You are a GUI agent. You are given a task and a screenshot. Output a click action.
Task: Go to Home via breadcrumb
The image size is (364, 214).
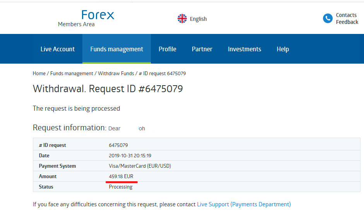(39, 74)
